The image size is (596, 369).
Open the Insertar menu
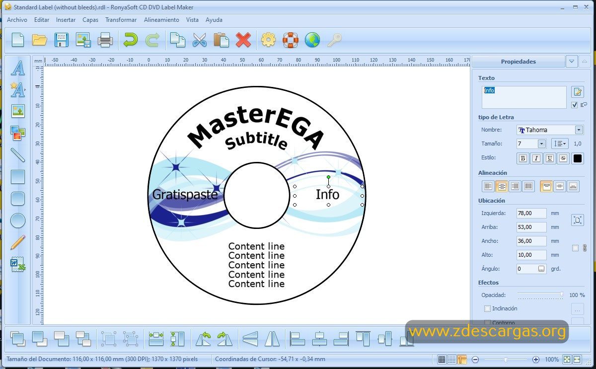coord(66,20)
